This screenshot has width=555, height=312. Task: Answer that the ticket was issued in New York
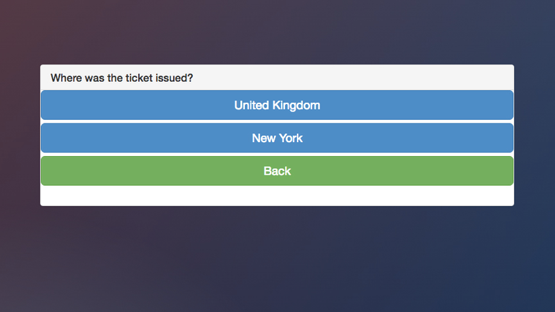pos(277,138)
